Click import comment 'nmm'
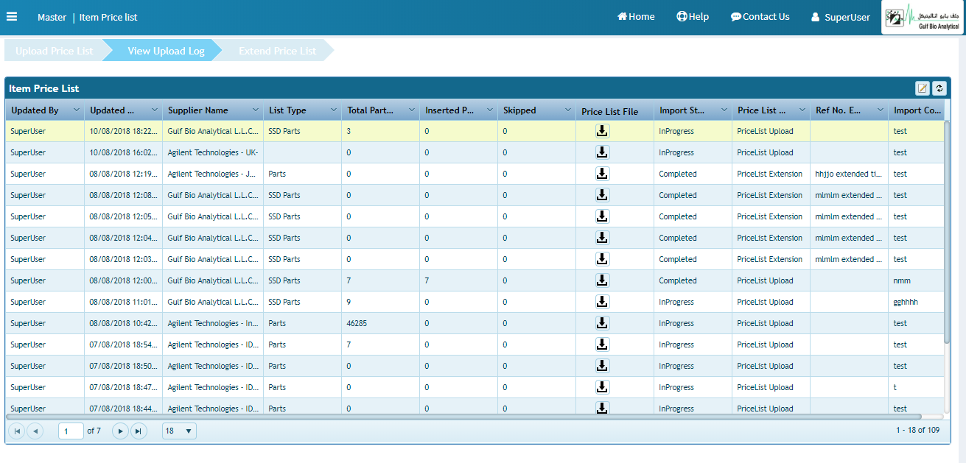 point(902,280)
